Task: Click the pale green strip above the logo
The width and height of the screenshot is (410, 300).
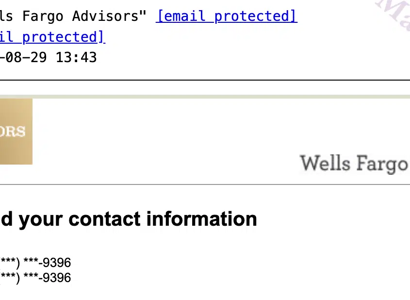Action: pyautogui.click(x=205, y=97)
